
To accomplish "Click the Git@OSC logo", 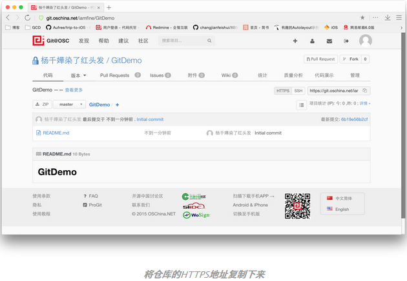I will (x=51, y=41).
